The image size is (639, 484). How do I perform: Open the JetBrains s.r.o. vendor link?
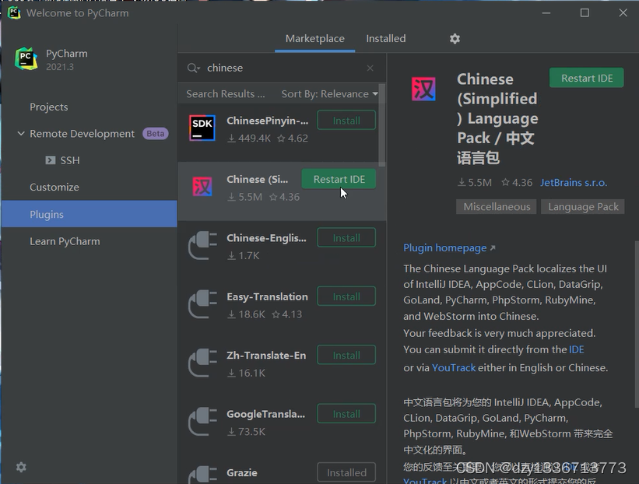pyautogui.click(x=574, y=183)
